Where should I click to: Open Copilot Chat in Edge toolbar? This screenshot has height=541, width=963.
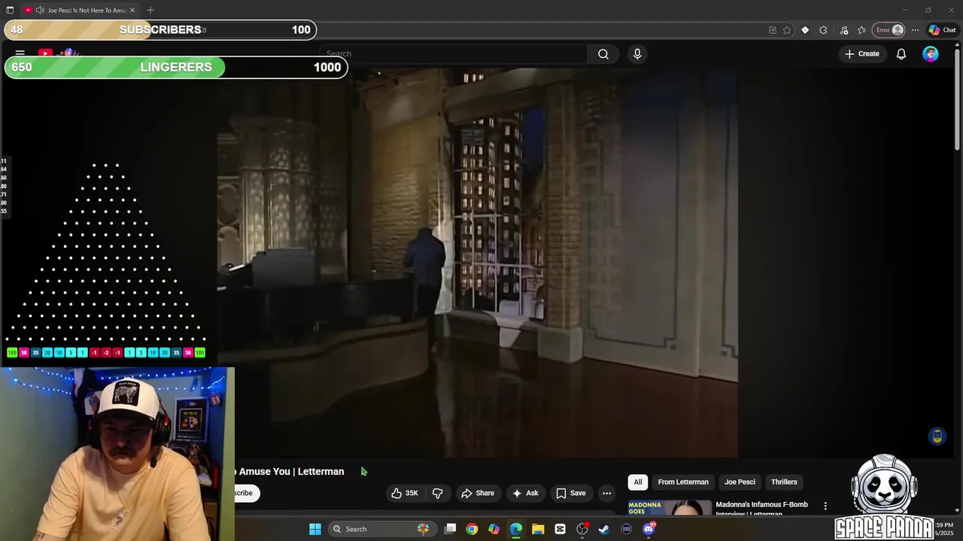point(942,30)
